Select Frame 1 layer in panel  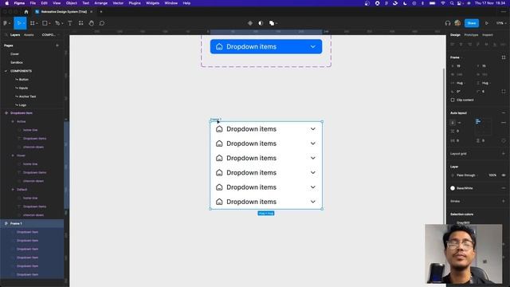point(32,223)
